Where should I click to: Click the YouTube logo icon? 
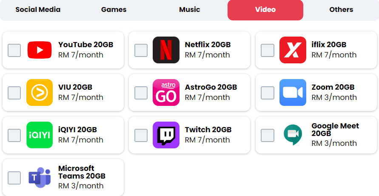(40, 50)
